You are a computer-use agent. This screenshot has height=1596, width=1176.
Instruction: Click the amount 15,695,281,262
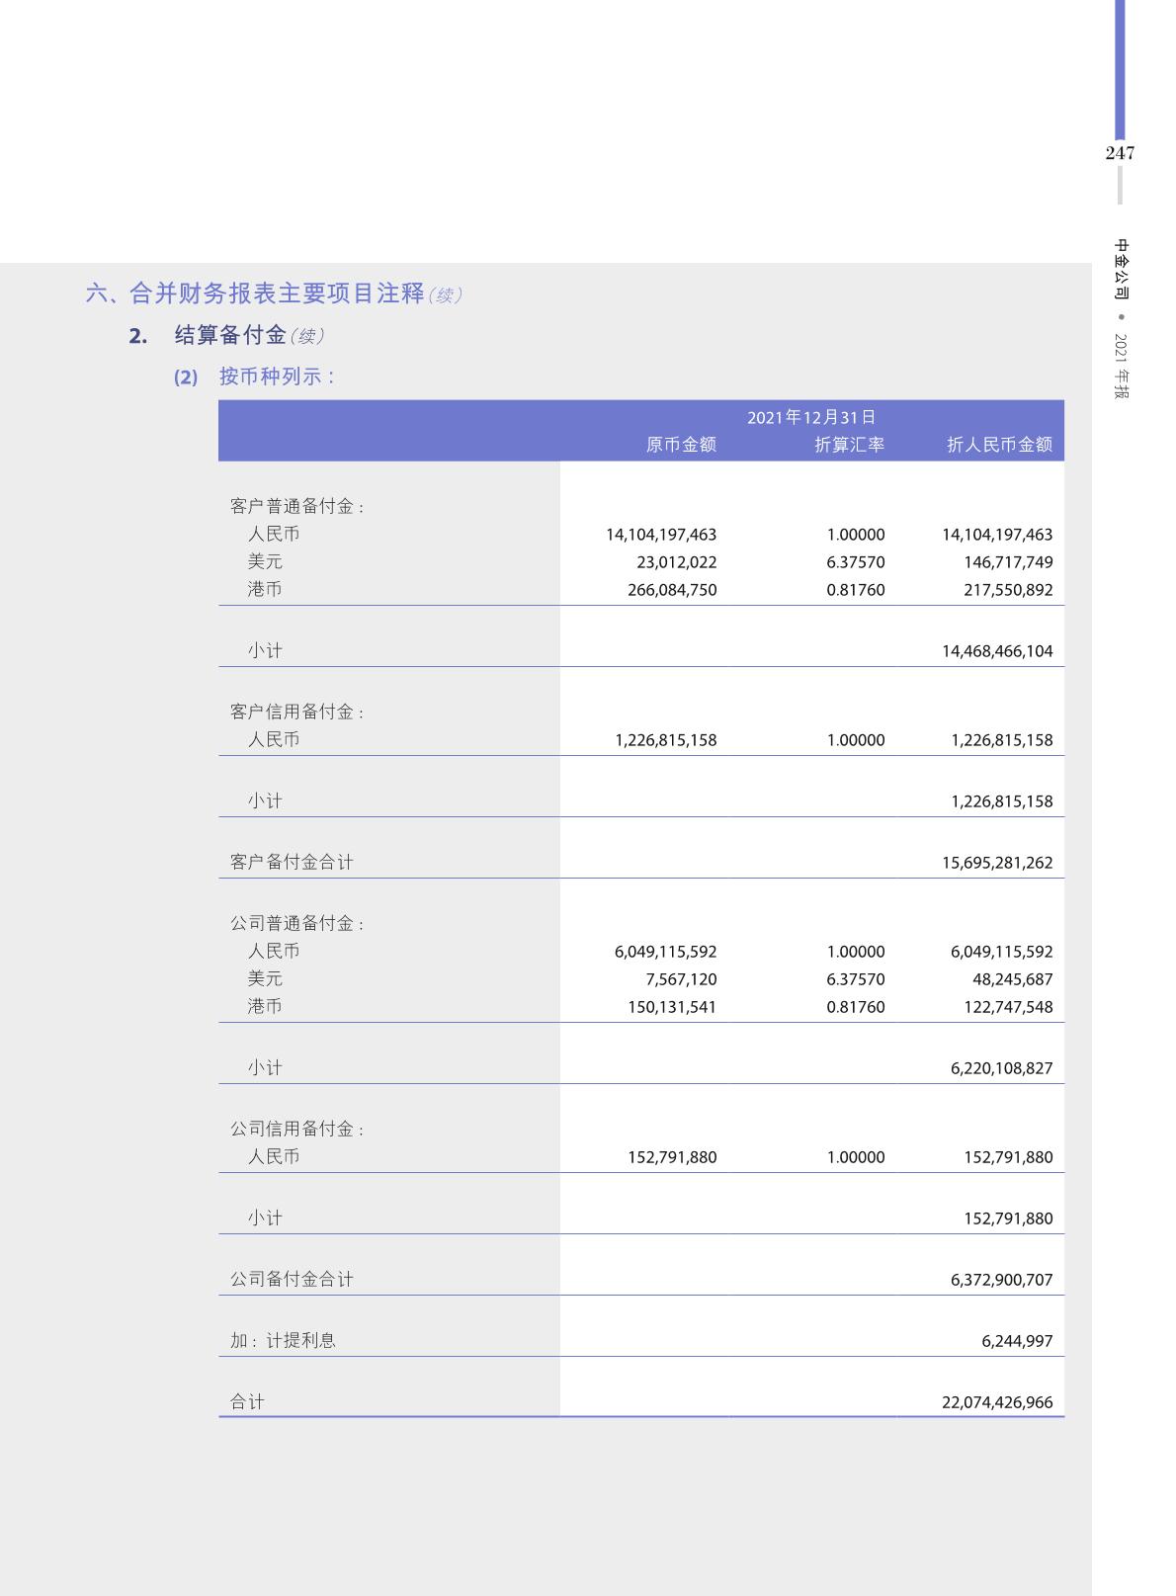[x=997, y=863]
